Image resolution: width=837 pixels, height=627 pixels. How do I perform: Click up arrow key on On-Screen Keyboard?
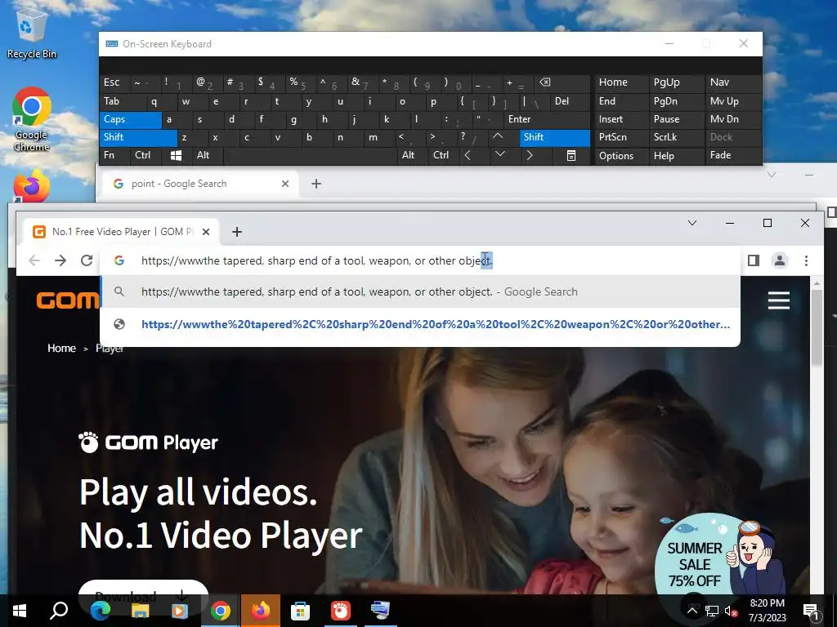point(498,137)
